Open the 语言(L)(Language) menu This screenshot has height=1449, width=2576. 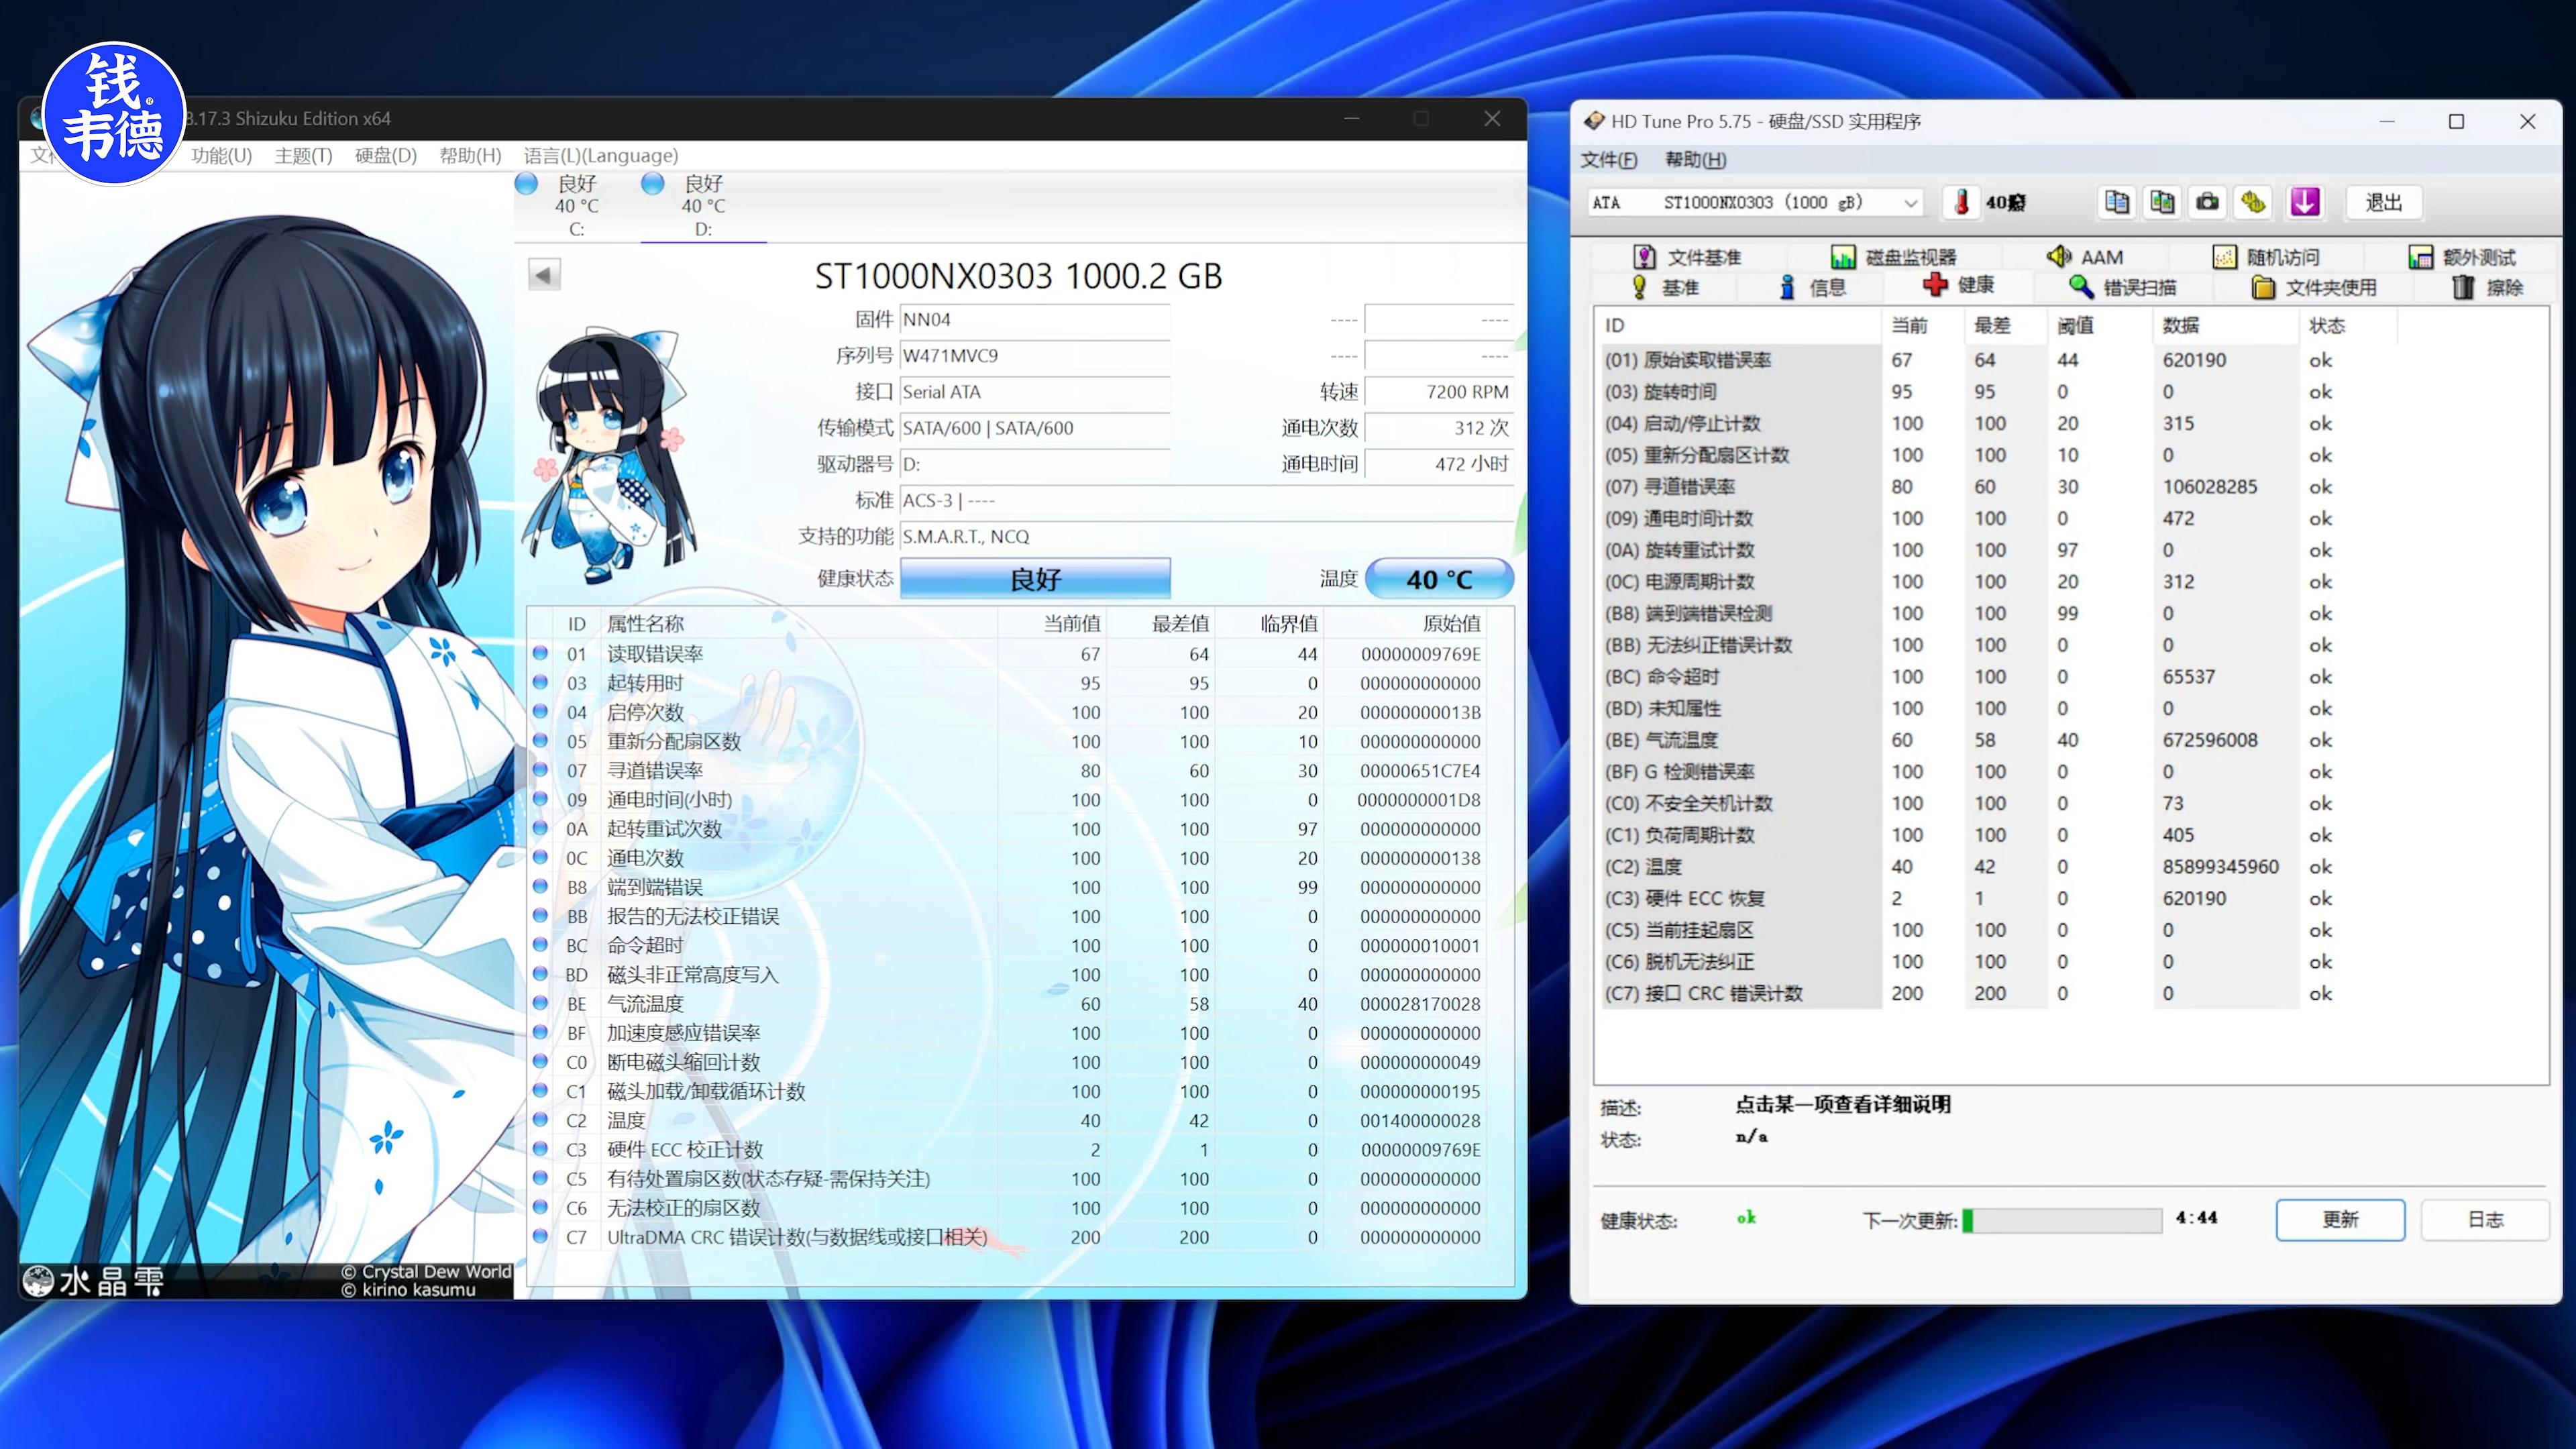click(x=600, y=155)
